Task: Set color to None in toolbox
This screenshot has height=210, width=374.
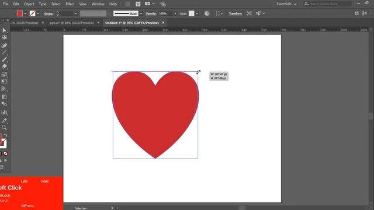Action: point(5,153)
